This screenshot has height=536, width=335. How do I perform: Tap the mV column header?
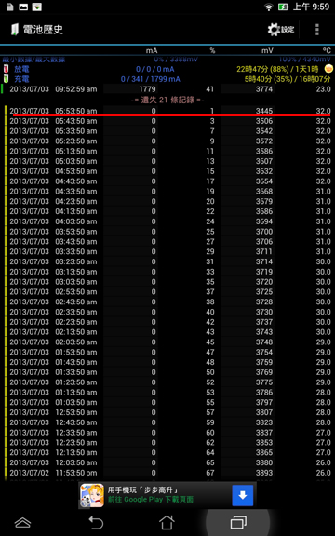click(268, 50)
